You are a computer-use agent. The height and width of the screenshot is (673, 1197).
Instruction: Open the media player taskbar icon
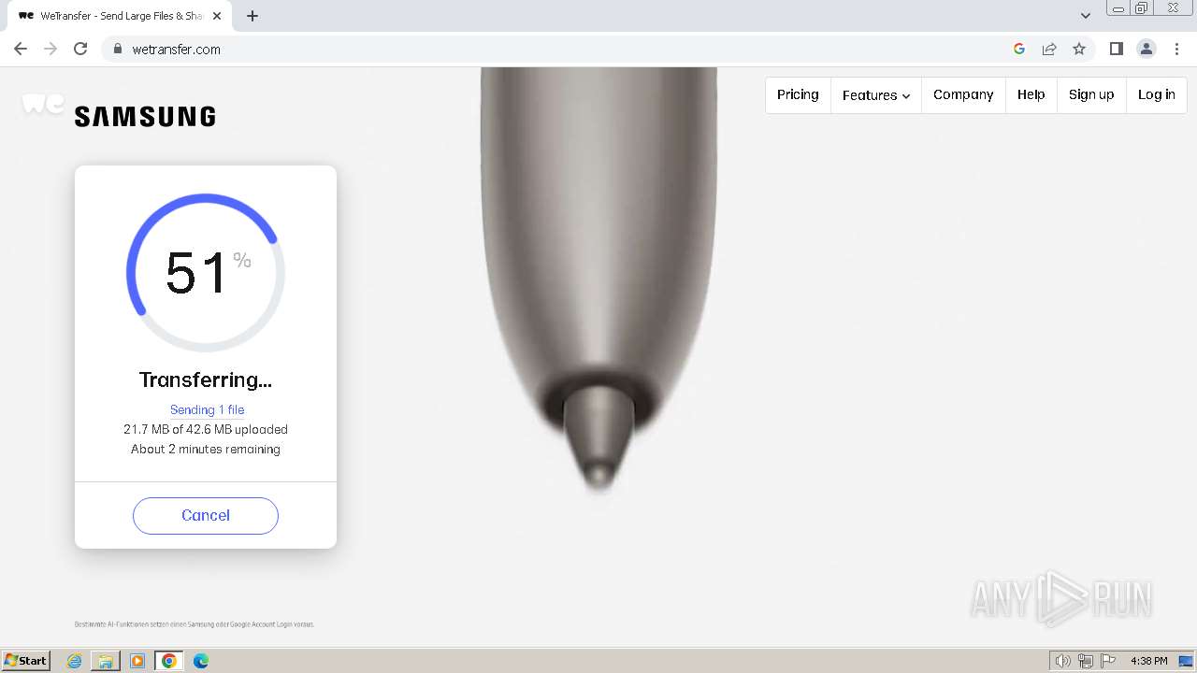pyautogui.click(x=137, y=661)
